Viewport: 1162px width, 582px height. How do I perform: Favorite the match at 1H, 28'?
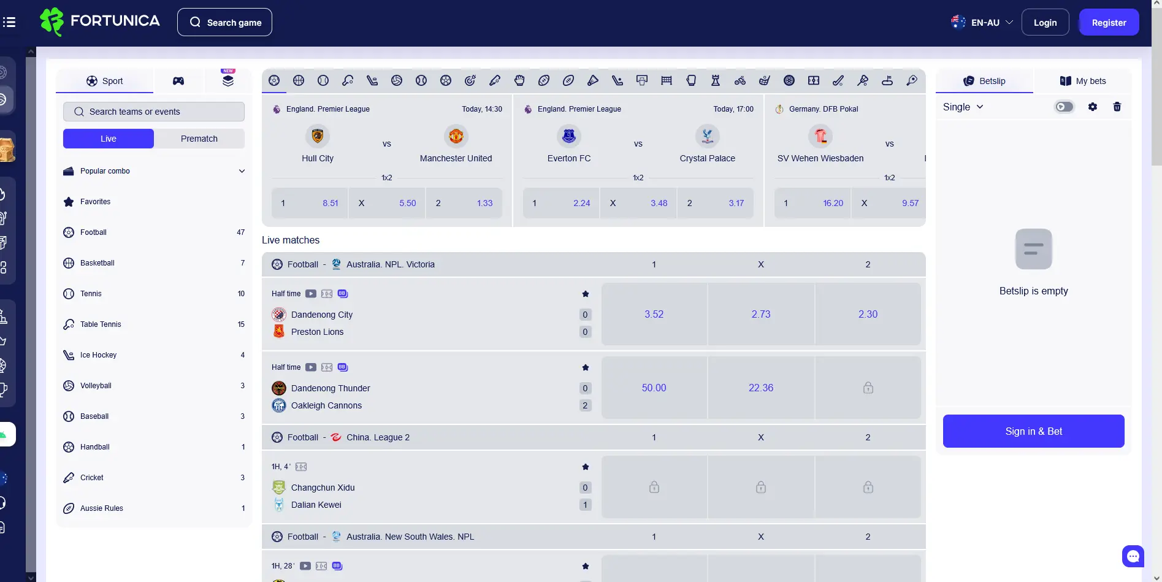(586, 566)
